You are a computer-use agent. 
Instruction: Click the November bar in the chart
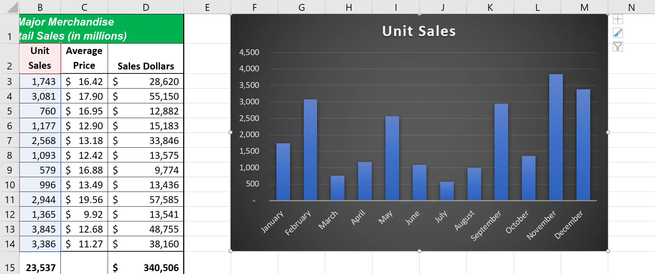tap(556, 137)
